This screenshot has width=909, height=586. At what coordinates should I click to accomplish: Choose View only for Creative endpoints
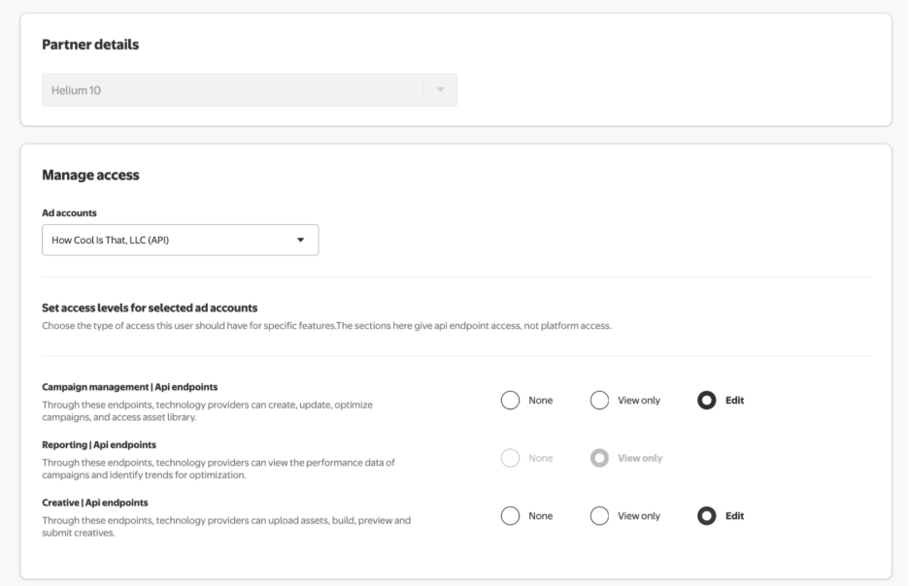click(x=600, y=515)
